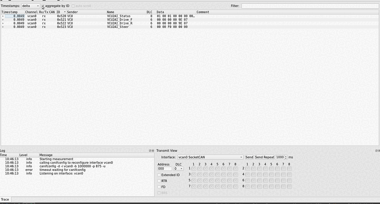380x204 pixels.
Task: Close the Log panel
Action: point(153,150)
